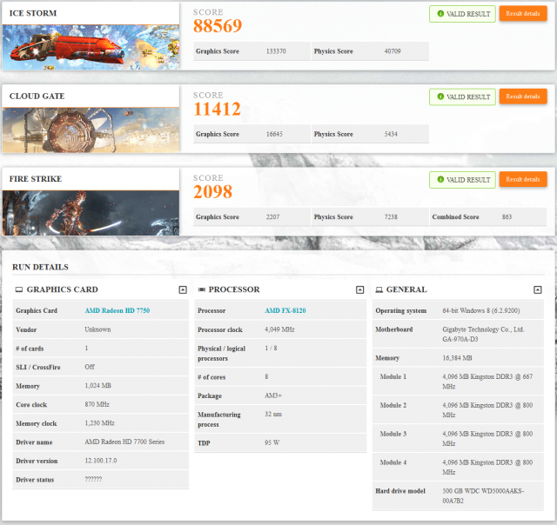Click the Cloud Gate valid result info icon

[x=440, y=96]
